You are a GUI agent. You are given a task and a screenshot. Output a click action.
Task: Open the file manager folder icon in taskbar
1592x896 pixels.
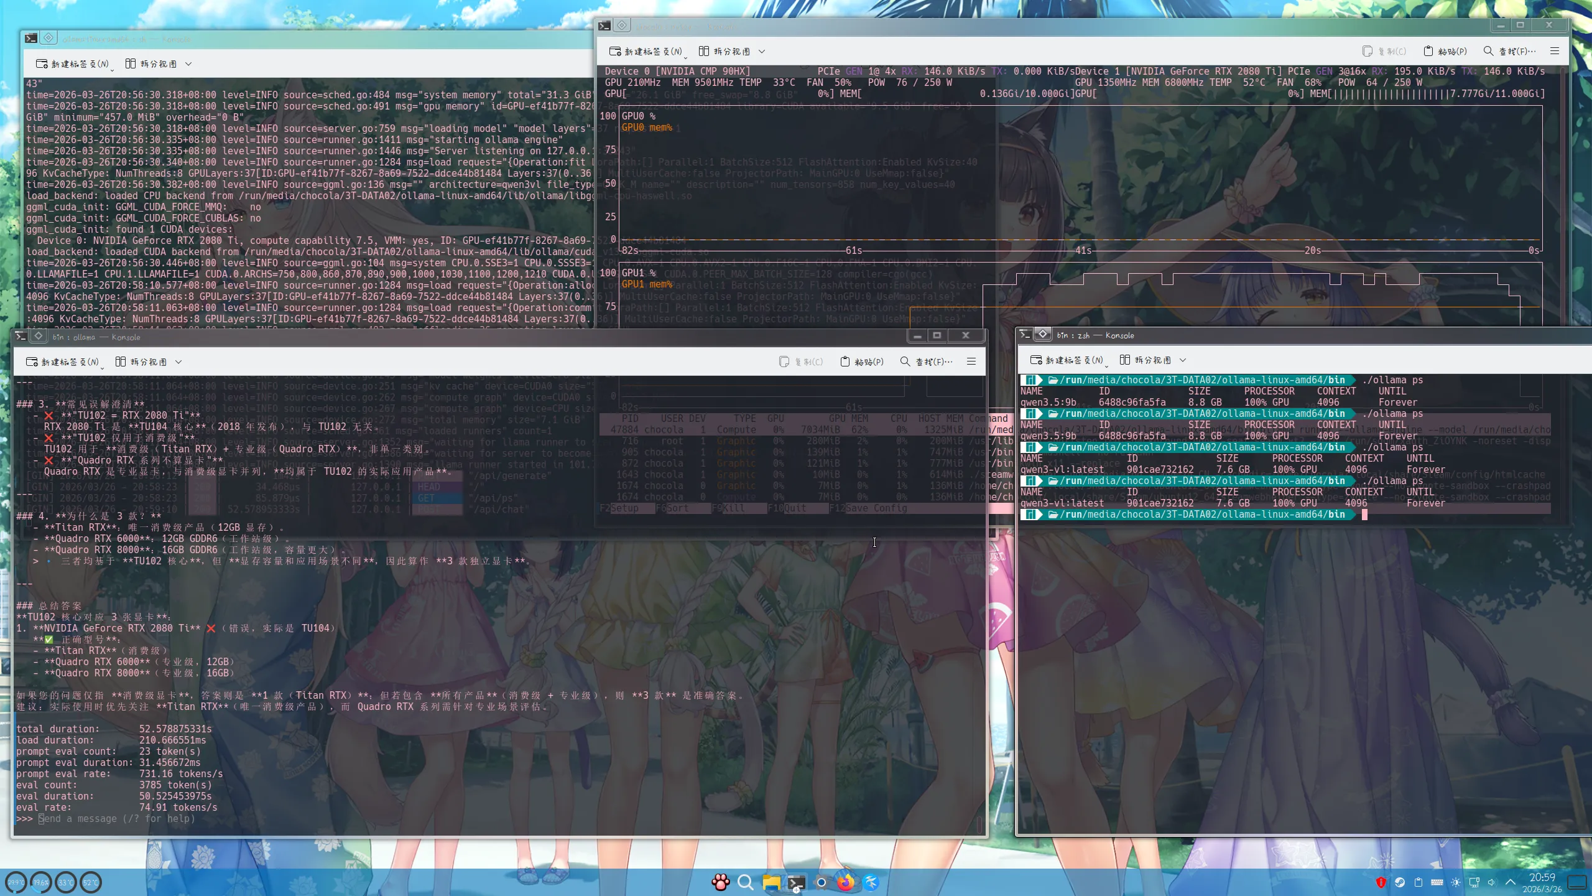771,882
